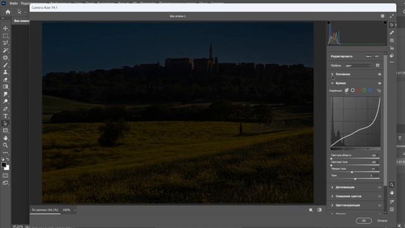Select the Type tool (T)
The image size is (405, 228).
tap(6, 116)
